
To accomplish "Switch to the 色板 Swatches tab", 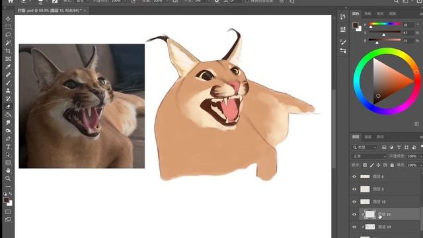I will [x=367, y=13].
